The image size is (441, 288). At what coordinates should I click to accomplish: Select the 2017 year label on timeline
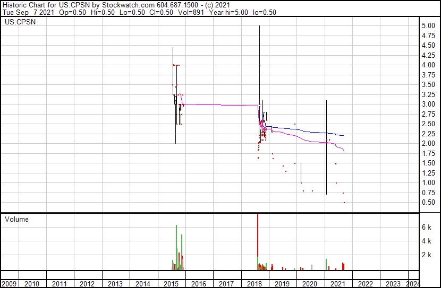(226, 284)
